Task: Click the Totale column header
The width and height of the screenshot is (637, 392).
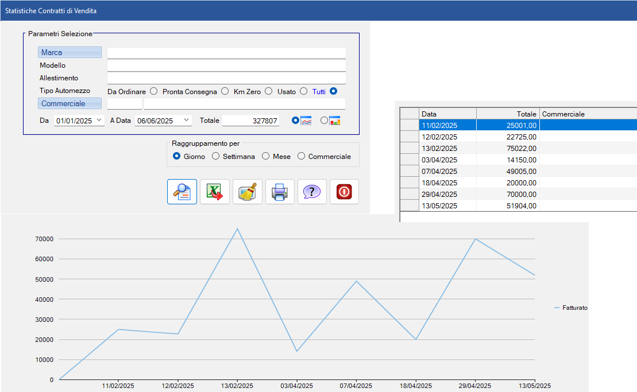Action: click(508, 114)
